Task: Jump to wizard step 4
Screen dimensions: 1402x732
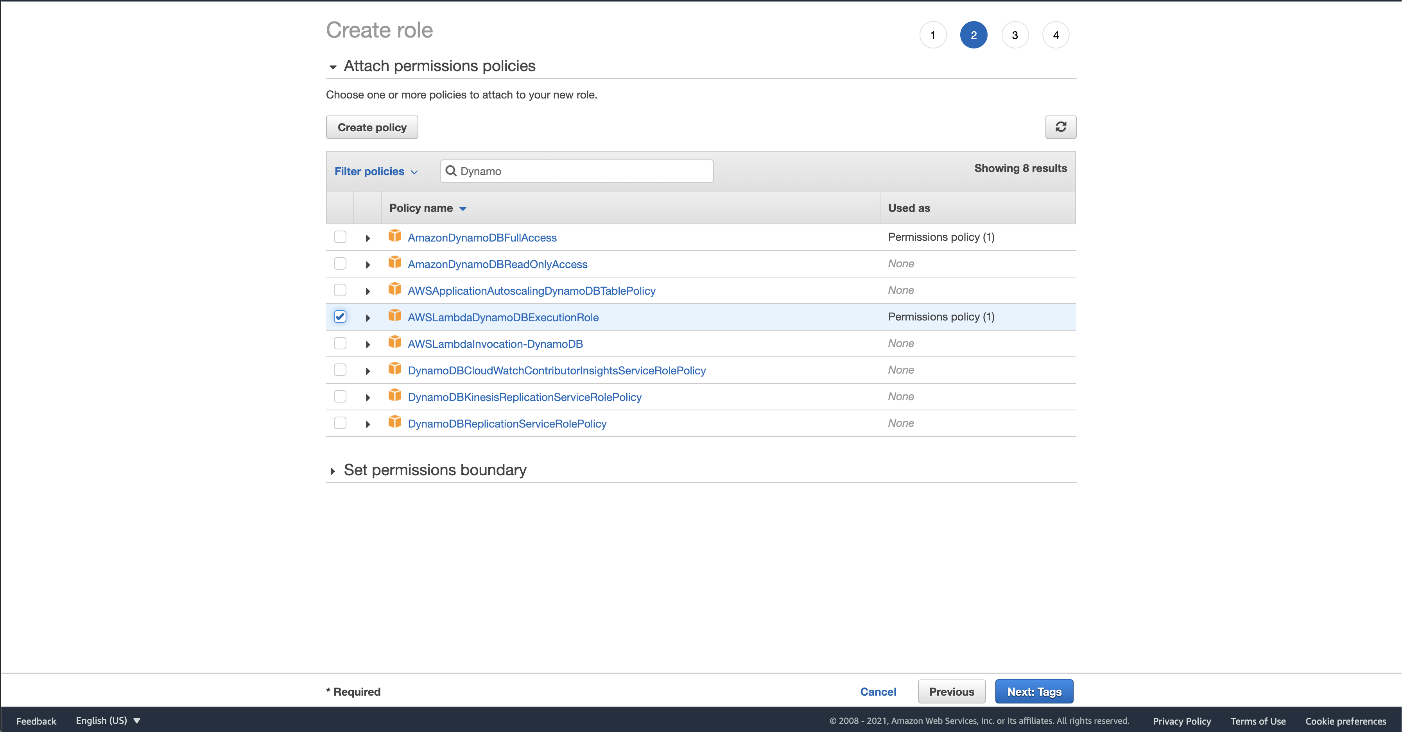Action: point(1056,35)
